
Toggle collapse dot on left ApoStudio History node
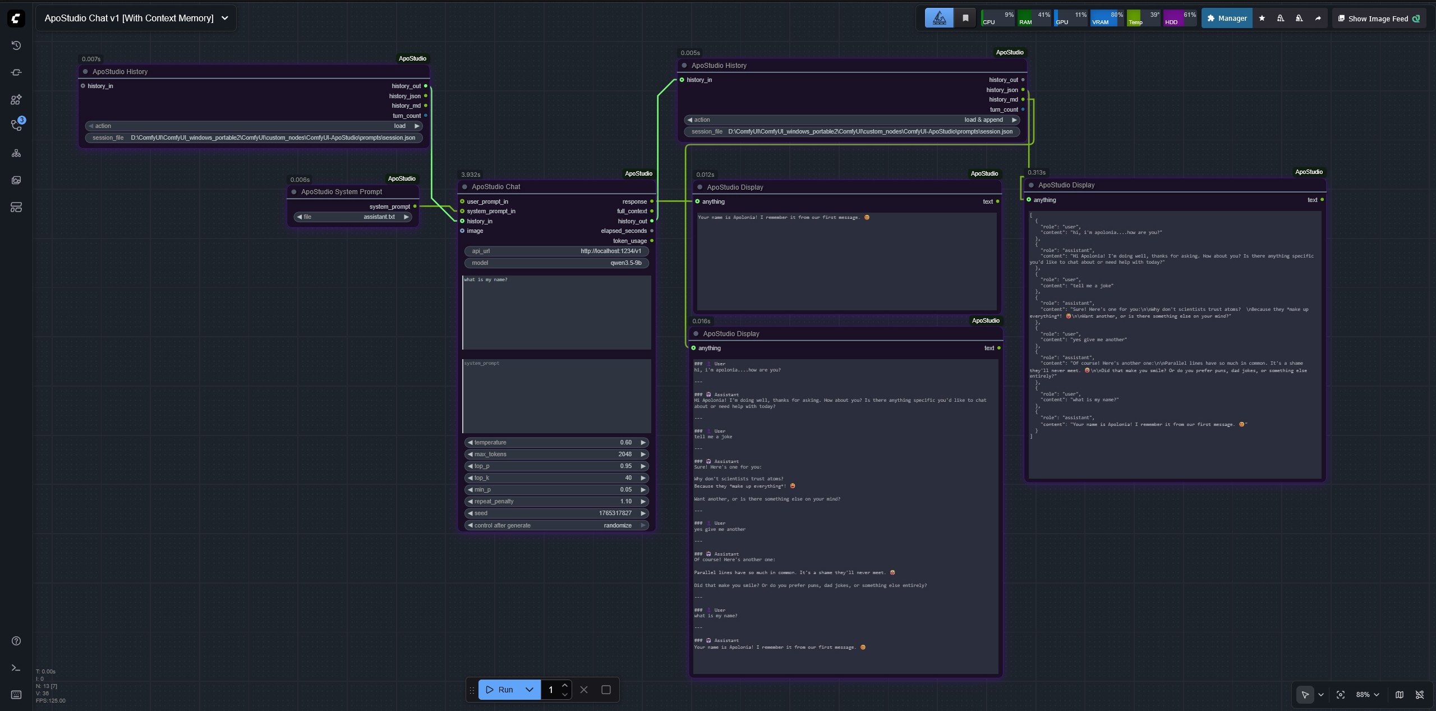click(x=85, y=72)
